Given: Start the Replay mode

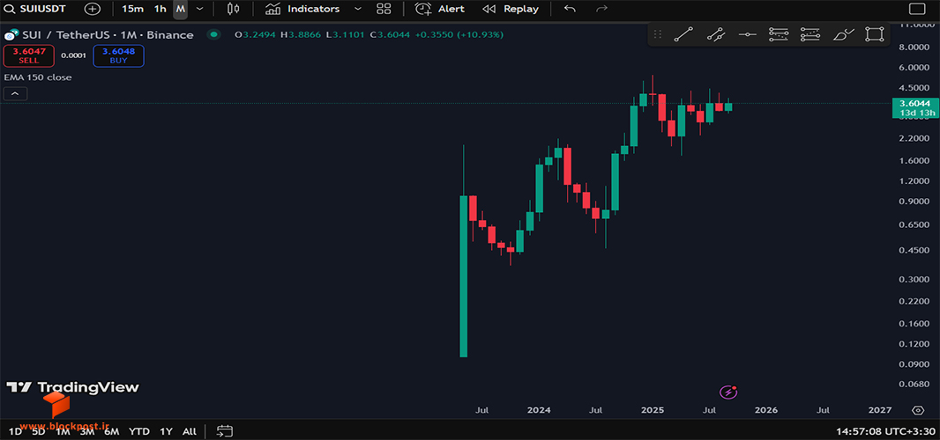Looking at the screenshot, I should (x=511, y=9).
